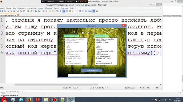Click the Redo arrow icon
This screenshot has height=102, width=183.
pos(31,11)
